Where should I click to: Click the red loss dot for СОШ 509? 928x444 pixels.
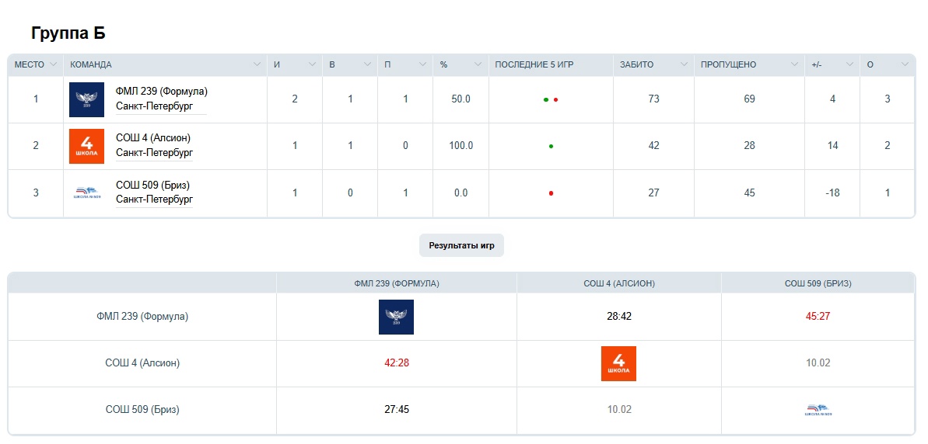point(551,193)
